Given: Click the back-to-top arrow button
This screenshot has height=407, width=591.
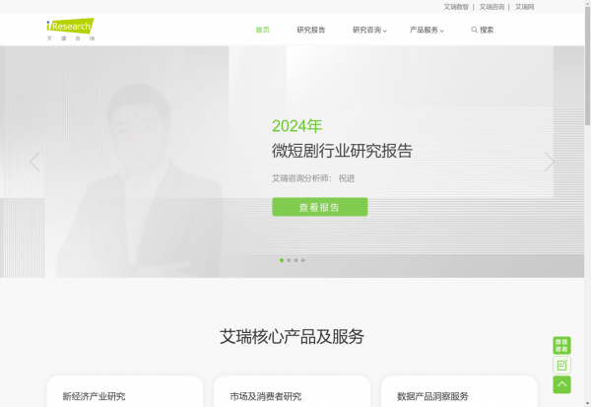Looking at the screenshot, I should (x=561, y=384).
